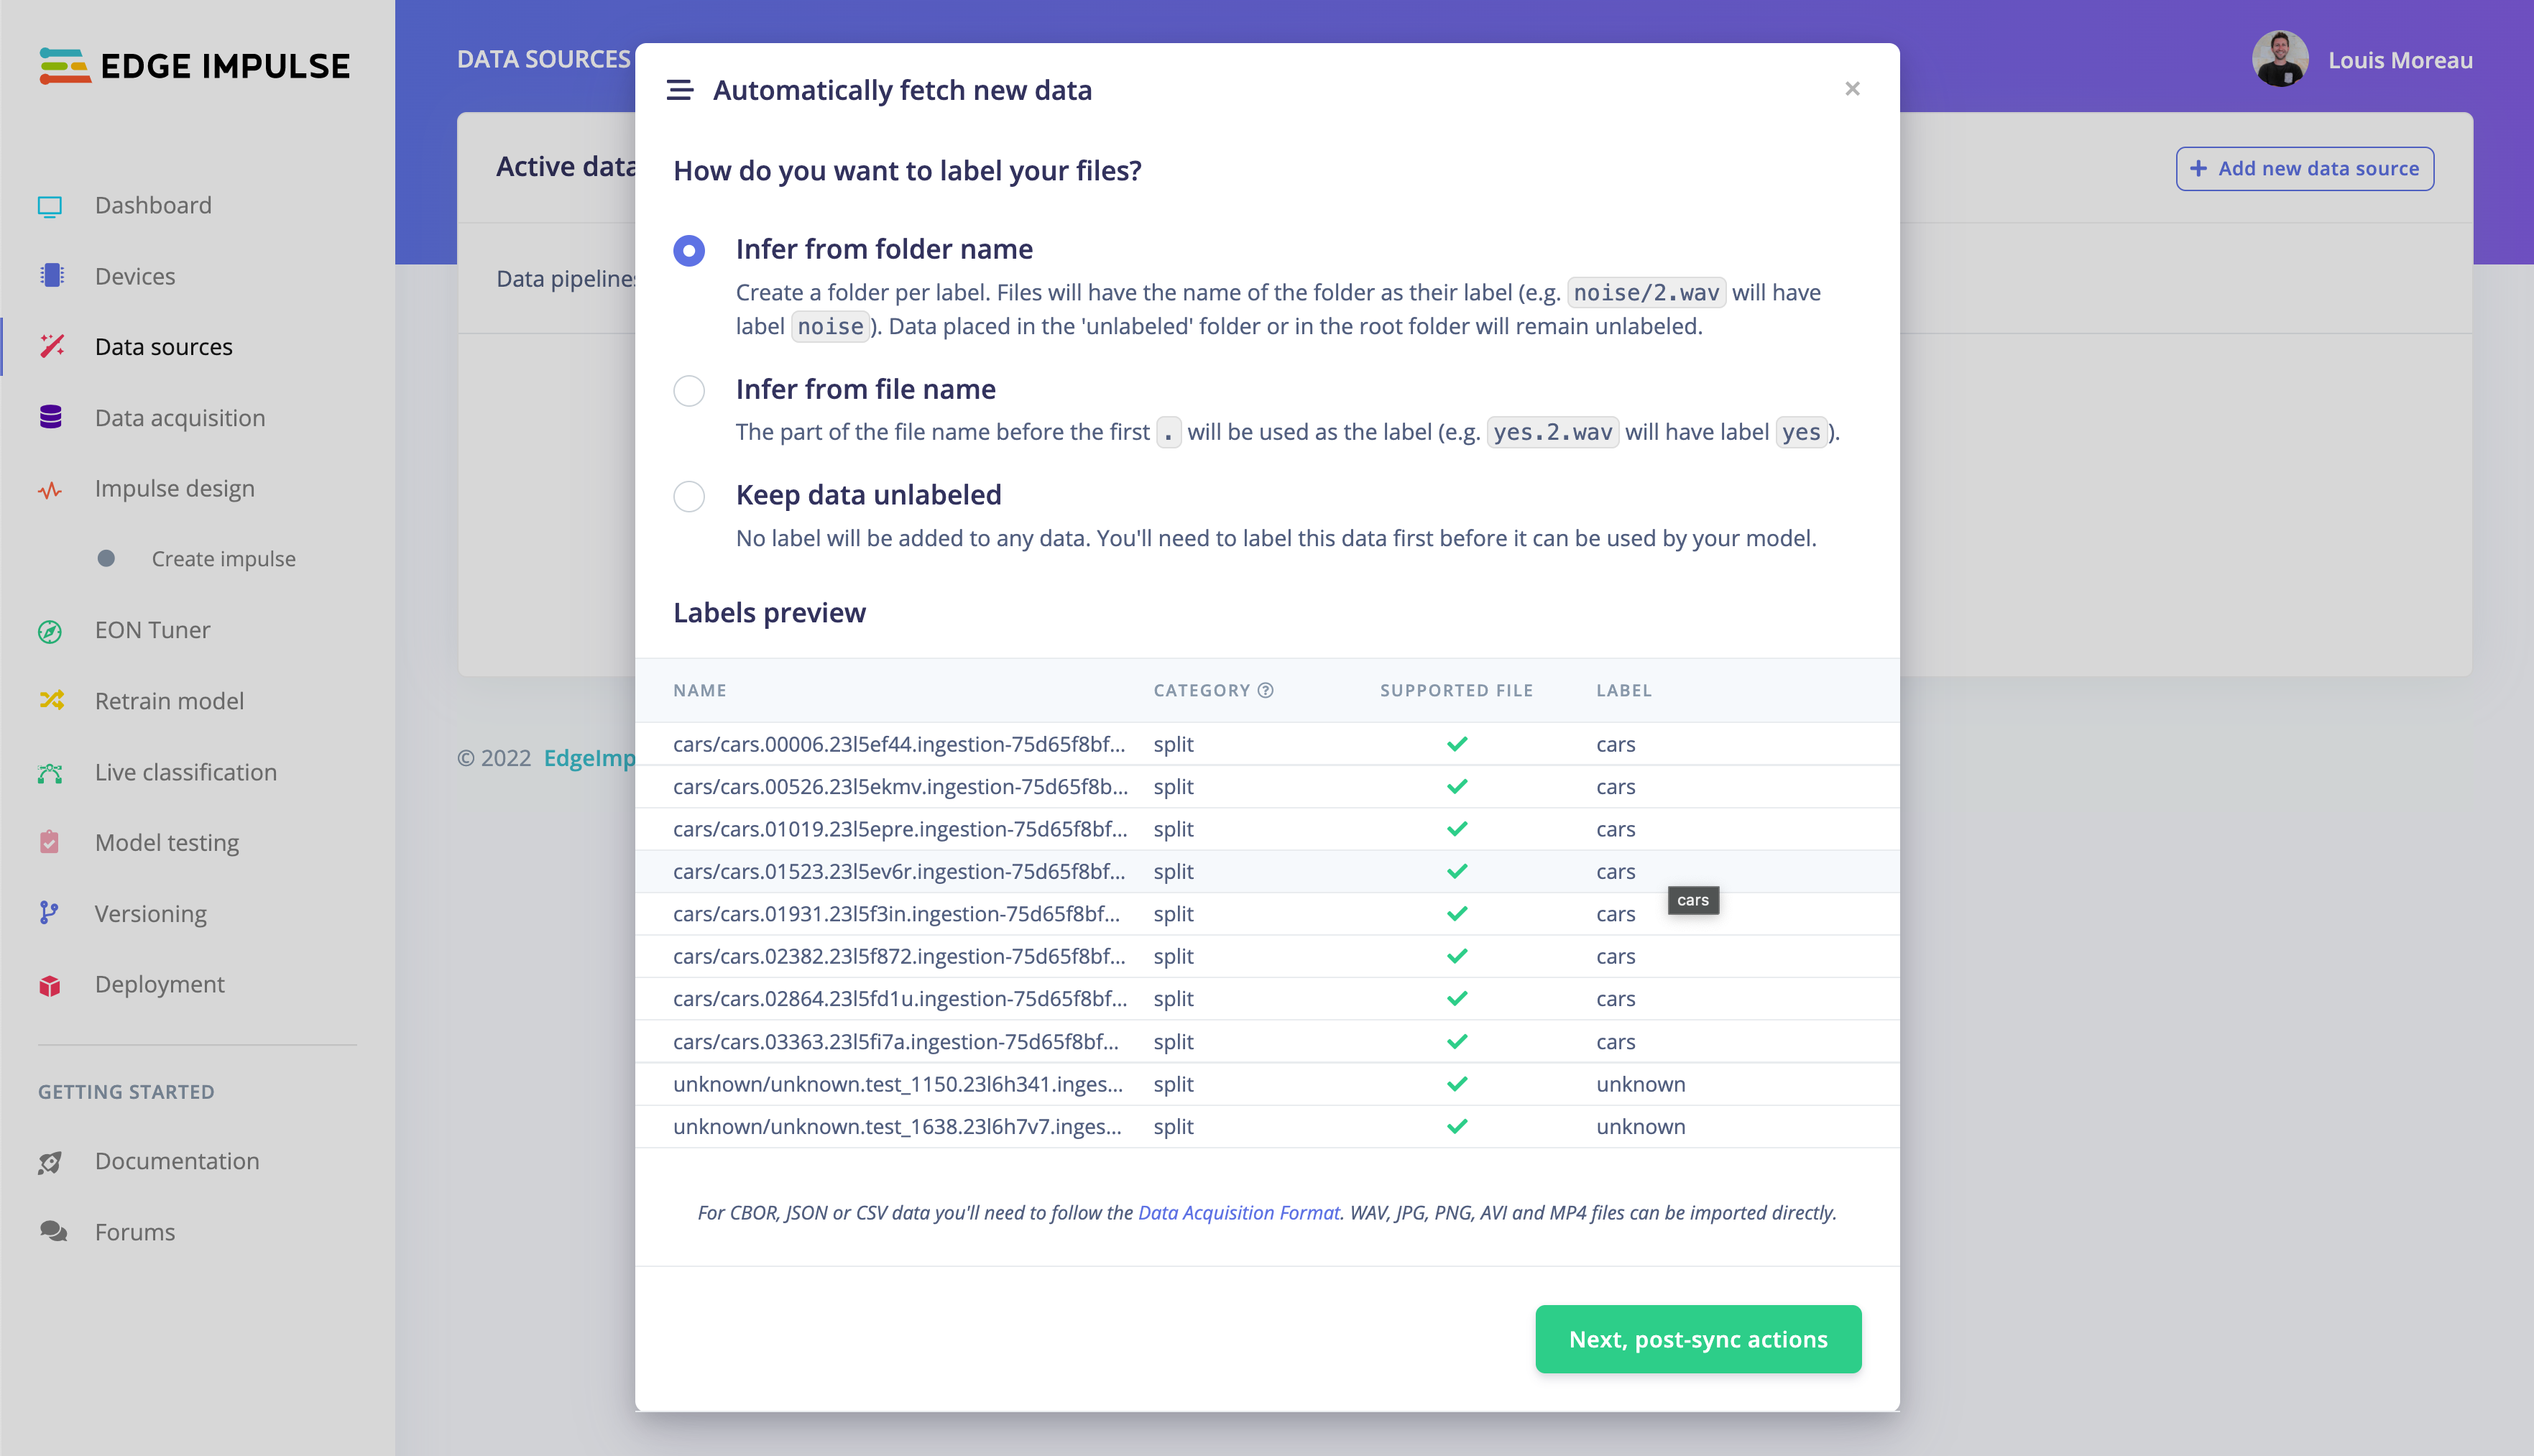The height and width of the screenshot is (1456, 2534).
Task: Open the hamburger menu in dialog header
Action: pos(680,90)
